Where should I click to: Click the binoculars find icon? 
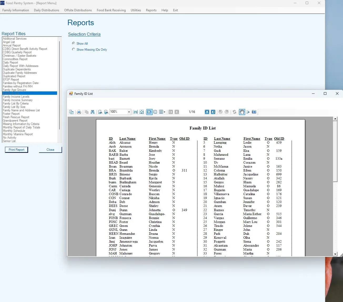coord(93,112)
